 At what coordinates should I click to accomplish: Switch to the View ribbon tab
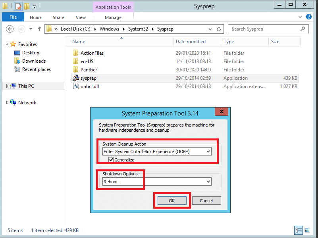pyautogui.click(x=81, y=17)
